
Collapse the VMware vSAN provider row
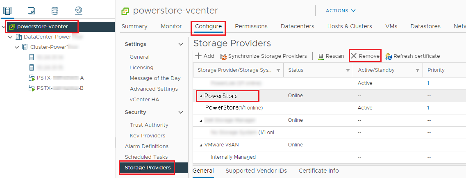(201, 145)
